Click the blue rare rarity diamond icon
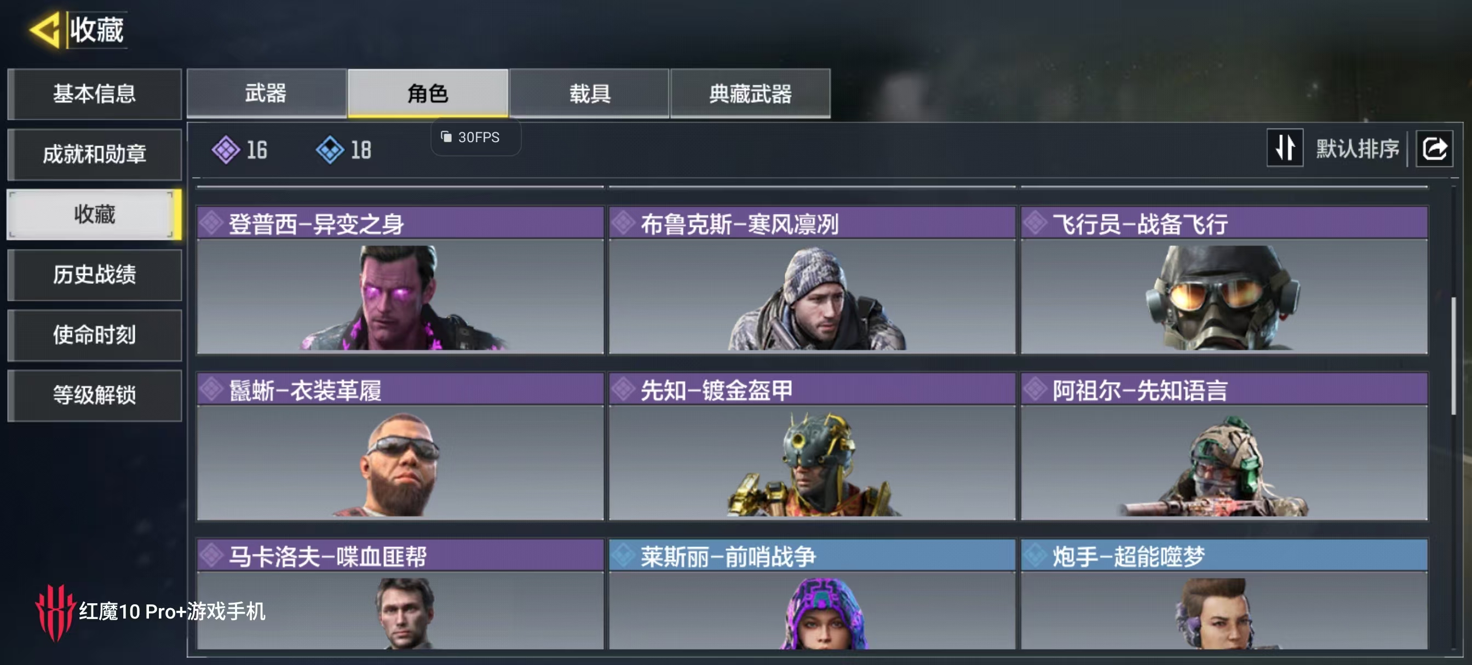The height and width of the screenshot is (665, 1472). (330, 150)
